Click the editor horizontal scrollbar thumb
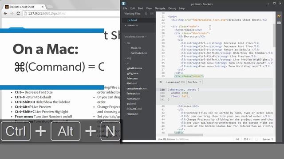 click(x=185, y=135)
